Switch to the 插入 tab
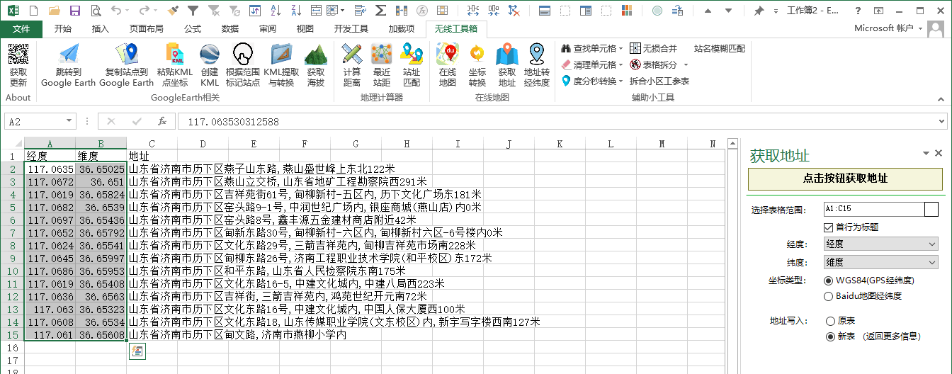 (101, 28)
